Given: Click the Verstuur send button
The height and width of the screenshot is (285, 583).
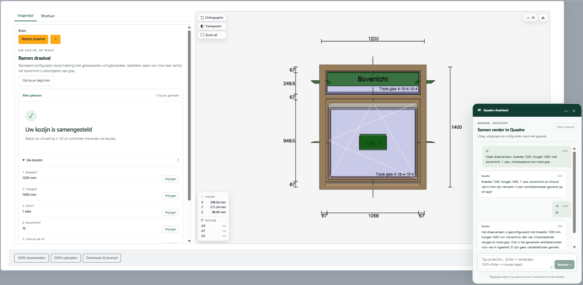Looking at the screenshot, I should [564, 265].
